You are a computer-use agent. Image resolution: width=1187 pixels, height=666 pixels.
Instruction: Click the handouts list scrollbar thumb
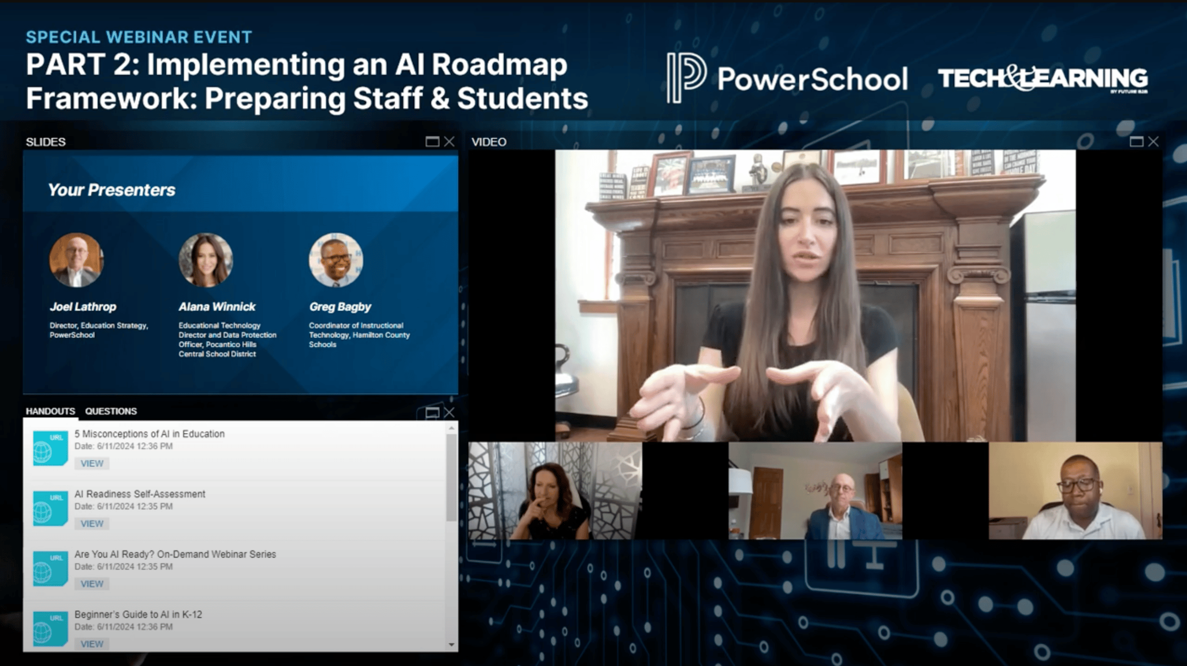point(451,477)
